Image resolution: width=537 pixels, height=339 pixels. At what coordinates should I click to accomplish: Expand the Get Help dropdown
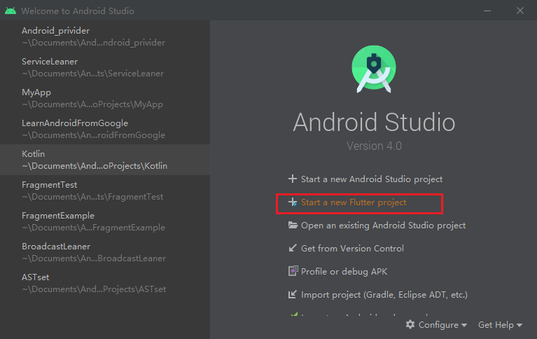501,324
